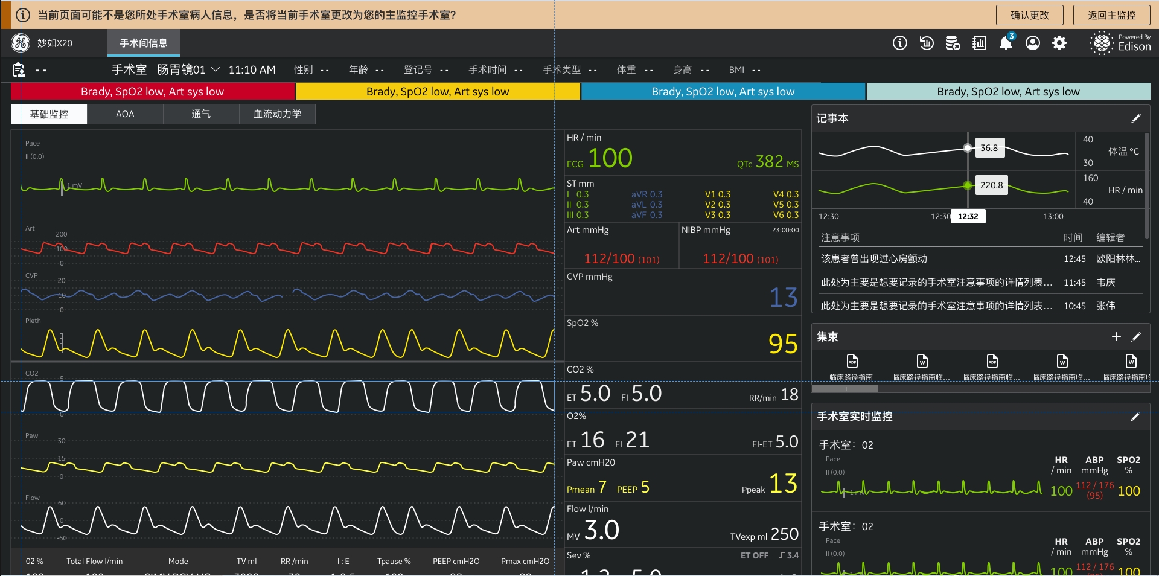The height and width of the screenshot is (576, 1159).
Task: Click the NIBP mmHg 112/100 reading
Action: click(740, 259)
